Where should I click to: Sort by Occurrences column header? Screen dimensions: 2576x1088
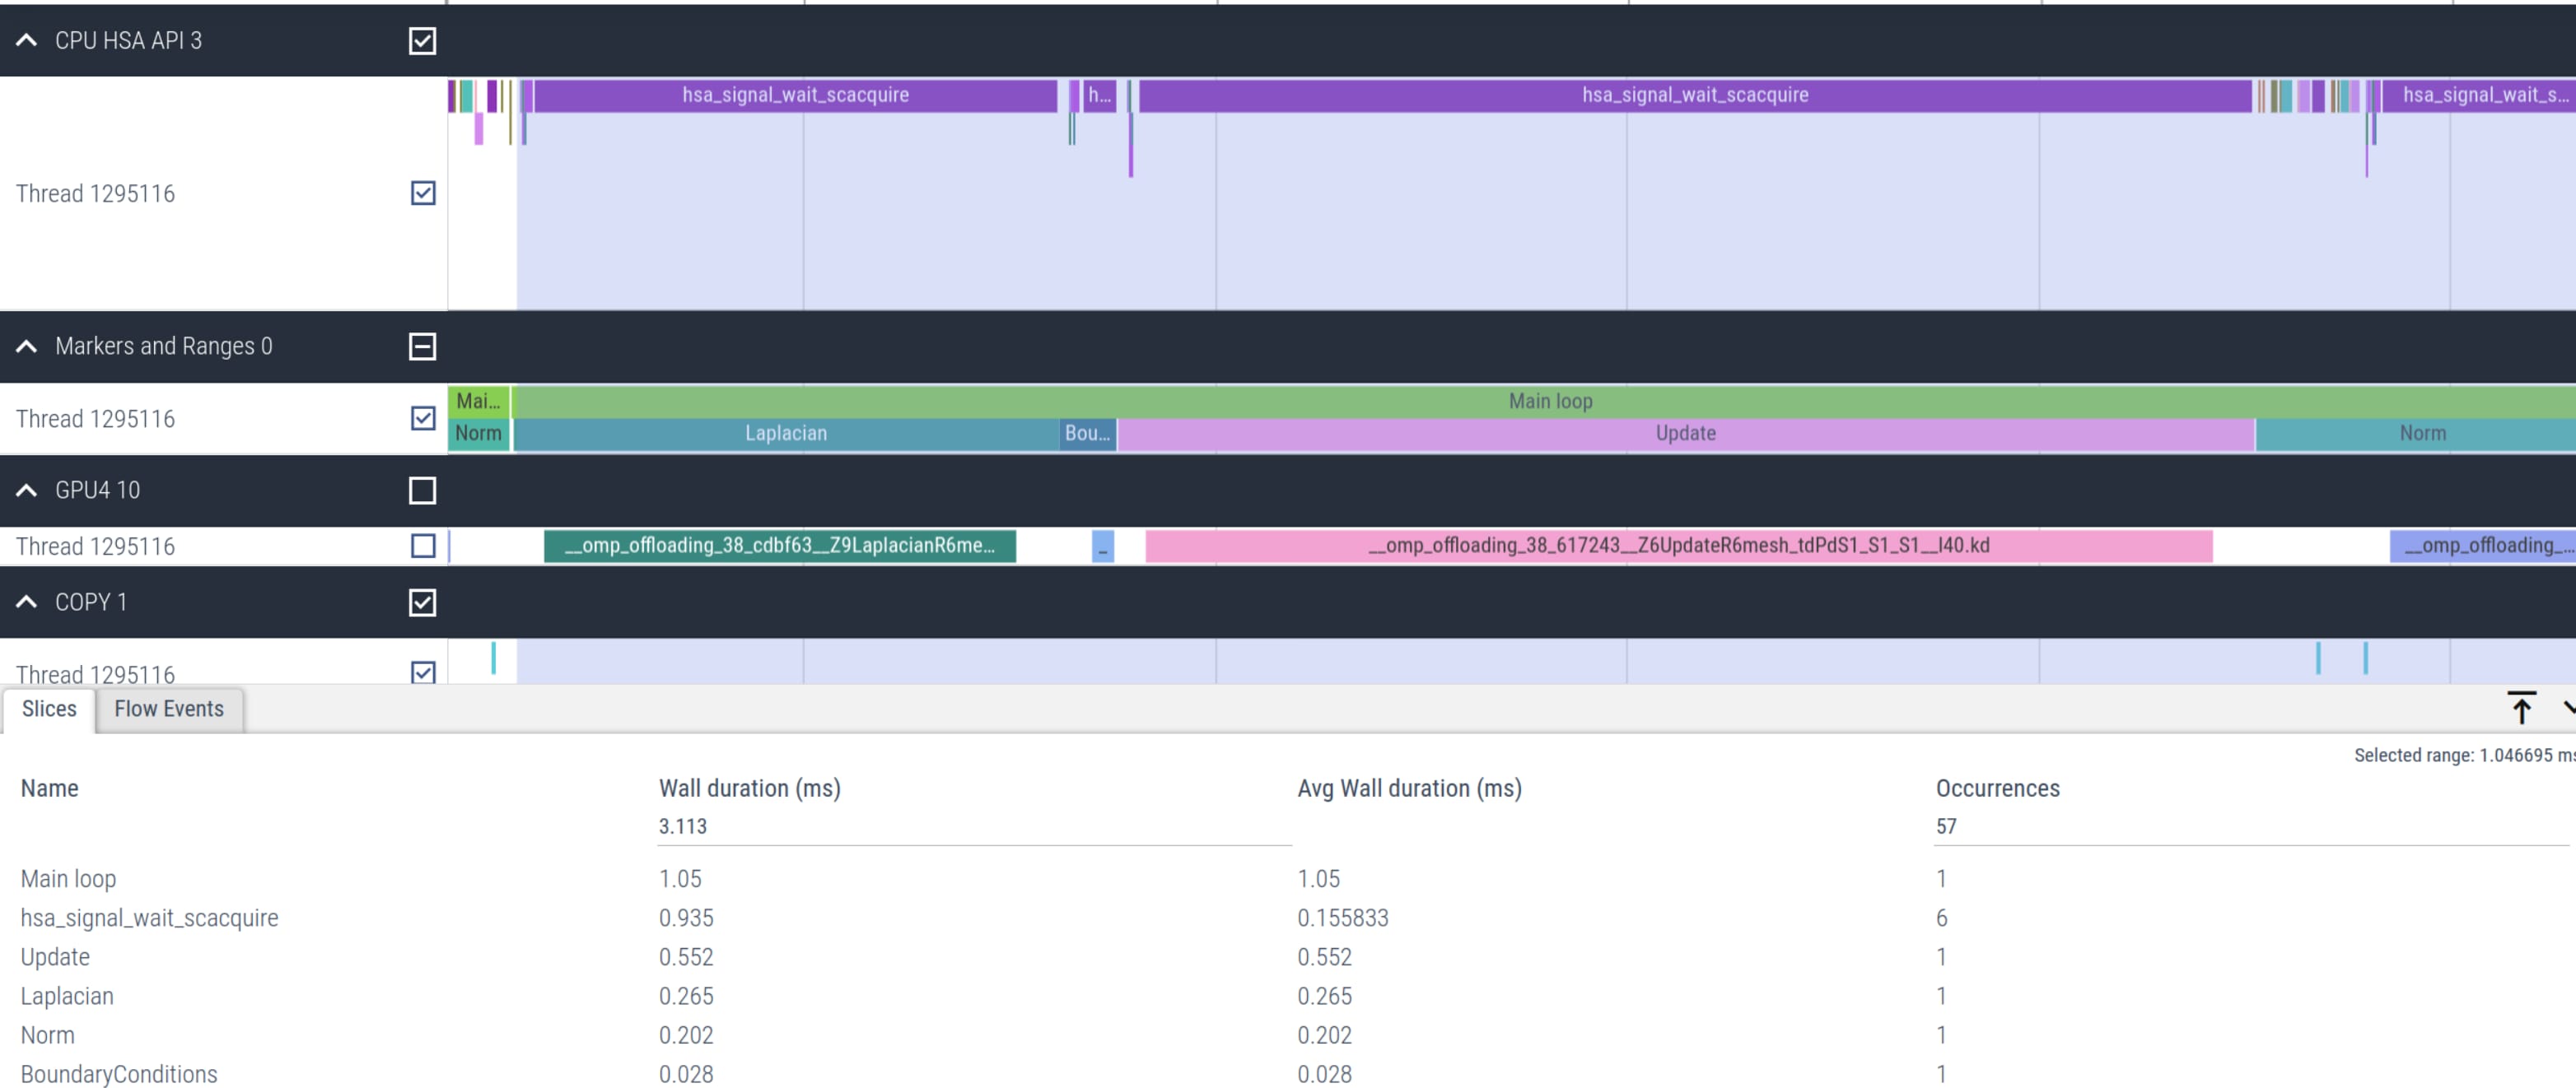1996,788
